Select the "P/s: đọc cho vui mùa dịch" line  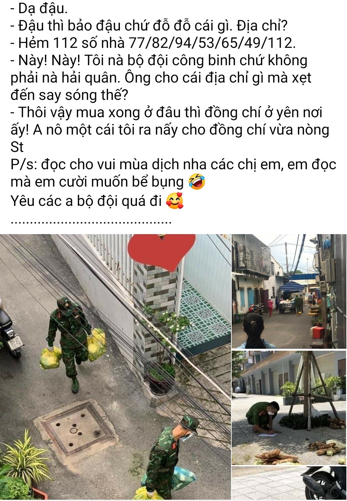click(x=173, y=164)
